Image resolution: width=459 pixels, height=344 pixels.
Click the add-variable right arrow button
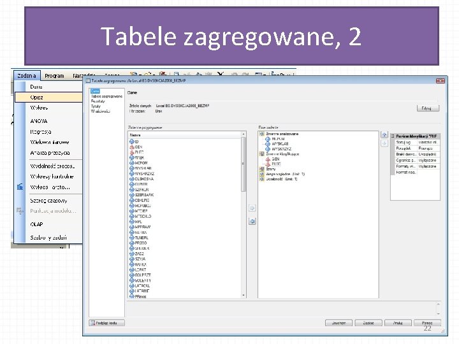pyautogui.click(x=252, y=208)
